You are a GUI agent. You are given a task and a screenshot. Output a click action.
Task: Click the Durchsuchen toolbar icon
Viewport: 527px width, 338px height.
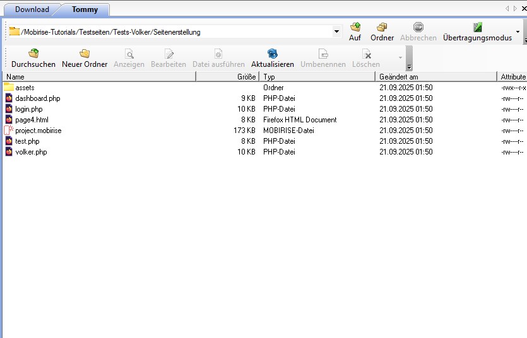(33, 54)
